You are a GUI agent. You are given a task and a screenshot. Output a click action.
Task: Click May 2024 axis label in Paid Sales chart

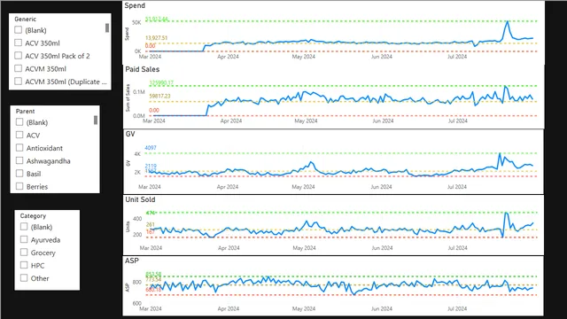coord(306,121)
